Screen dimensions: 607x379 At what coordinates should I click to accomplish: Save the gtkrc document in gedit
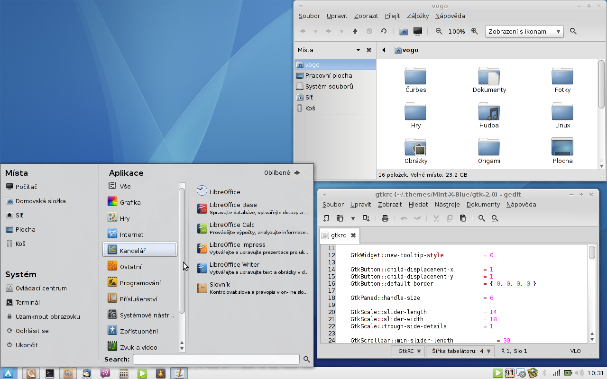[x=366, y=218]
